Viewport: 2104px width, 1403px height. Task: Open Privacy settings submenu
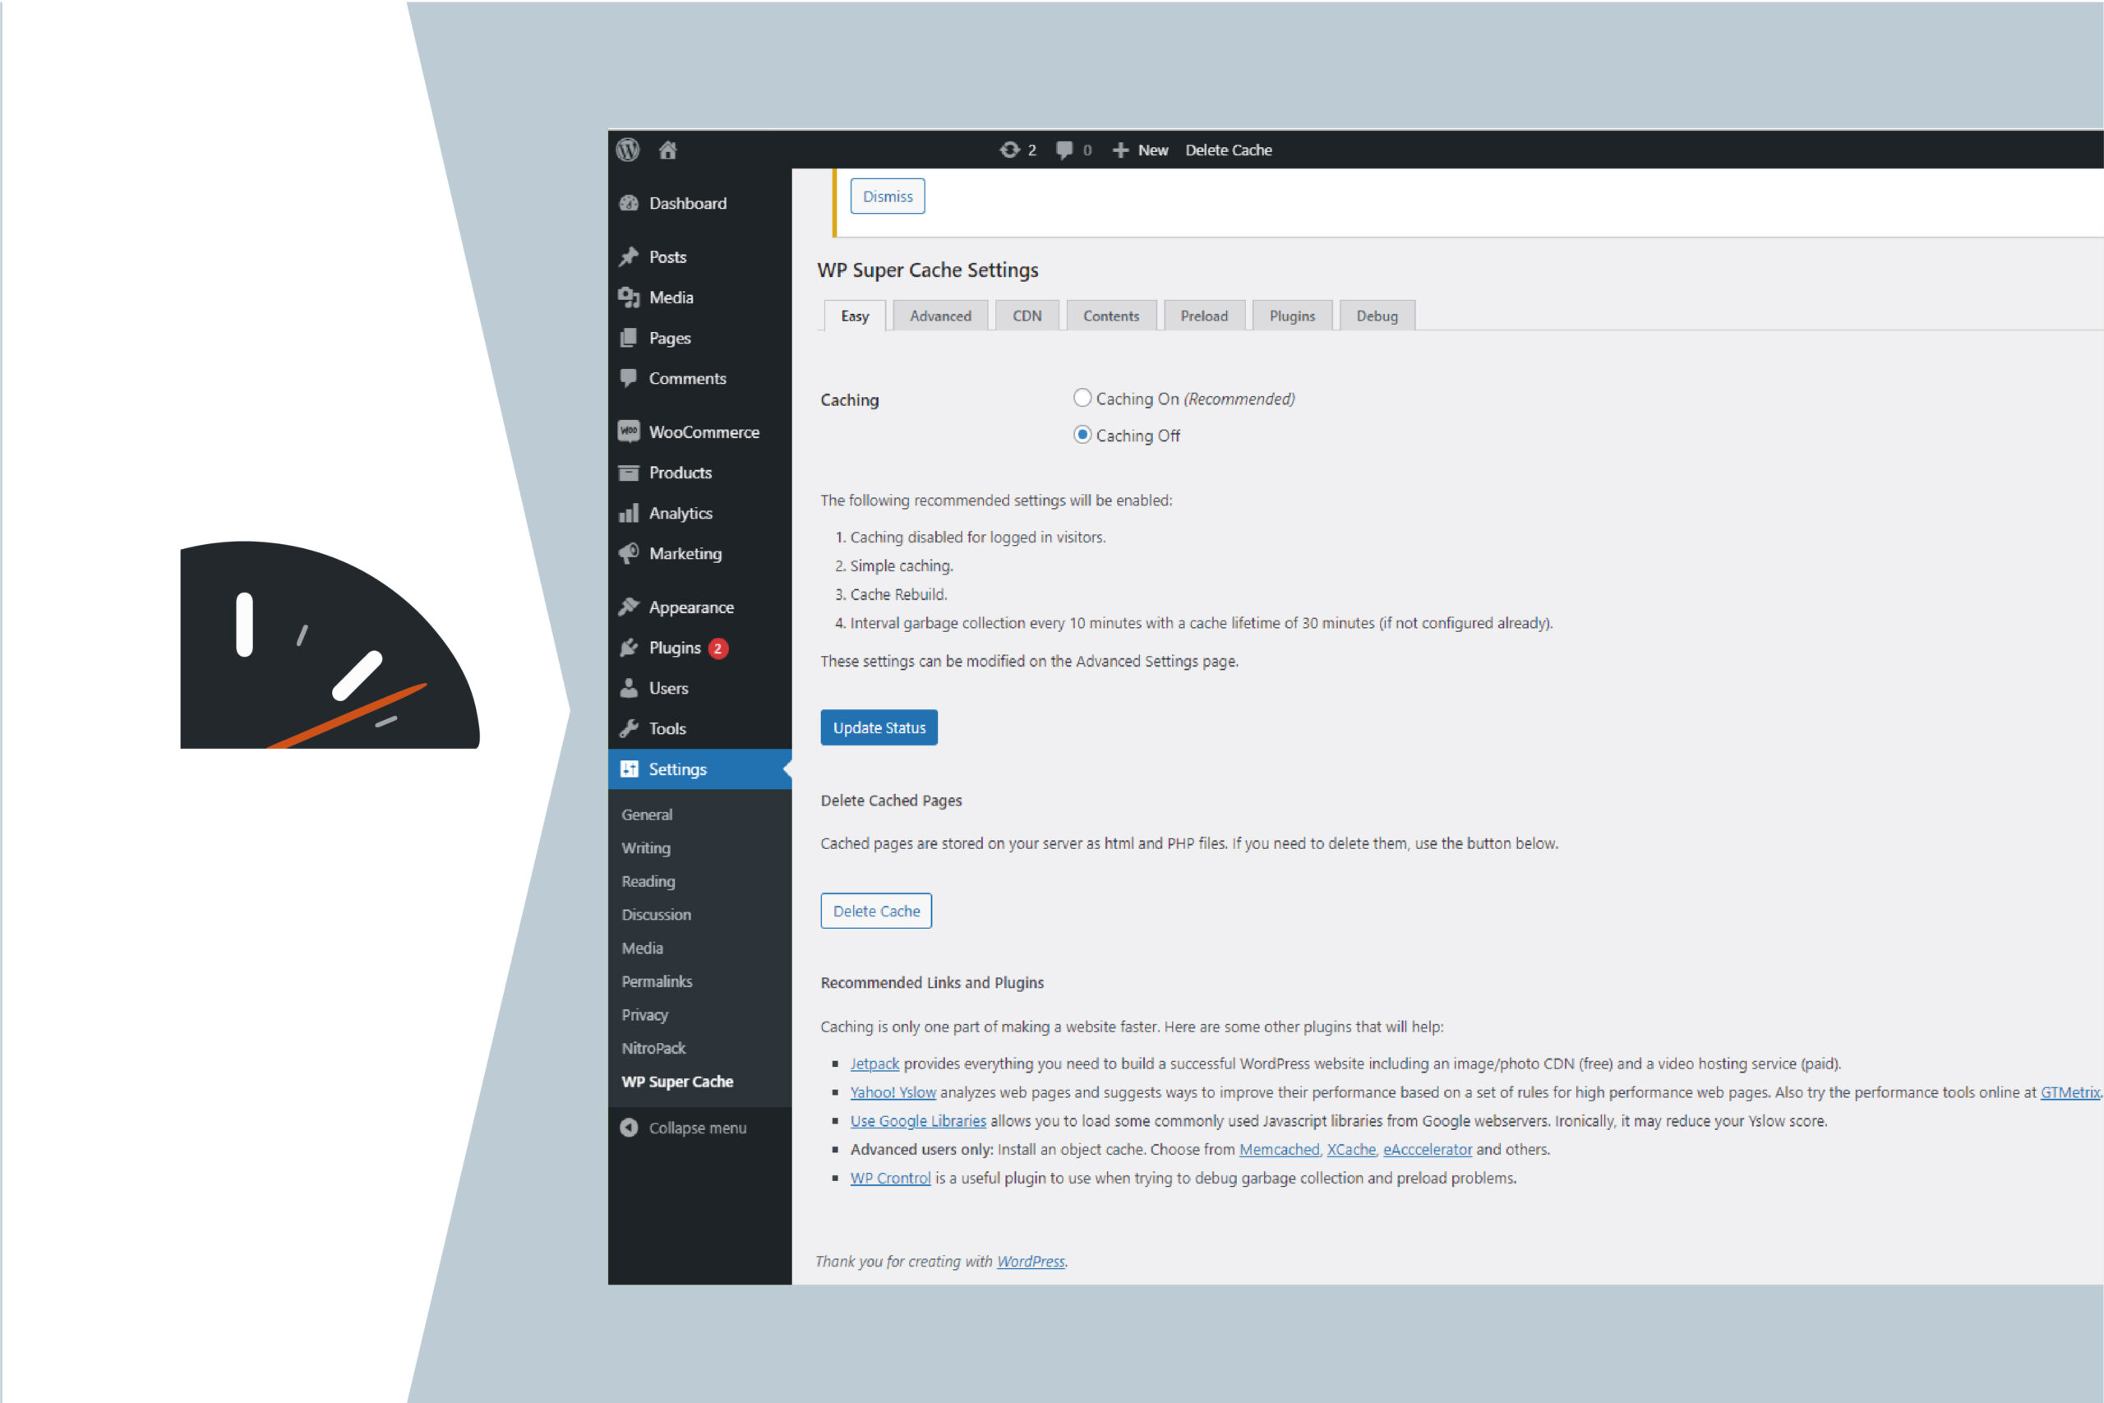click(645, 1015)
